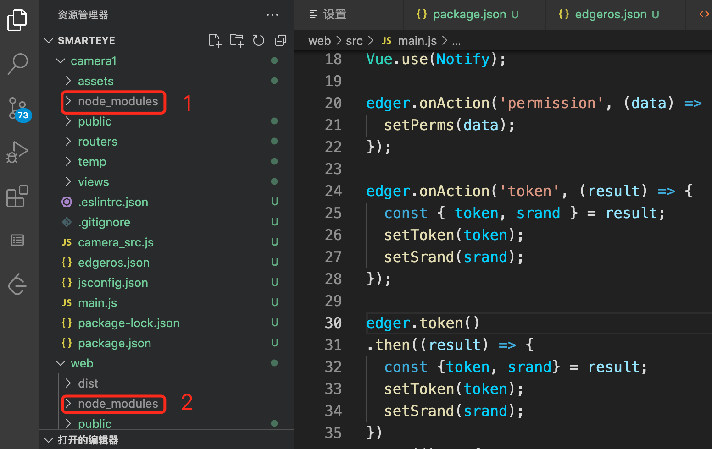Click the New File icon in SMARTEYE header
The image size is (712, 449).
215,40
